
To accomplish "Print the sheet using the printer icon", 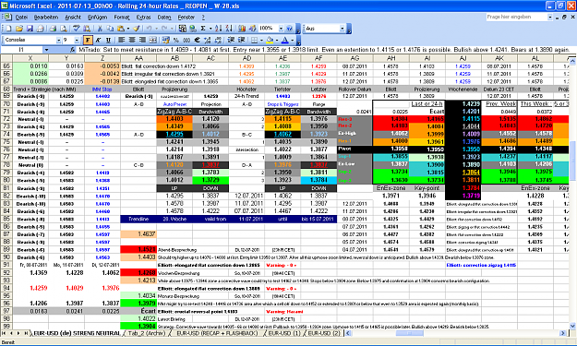I will point(53,29).
